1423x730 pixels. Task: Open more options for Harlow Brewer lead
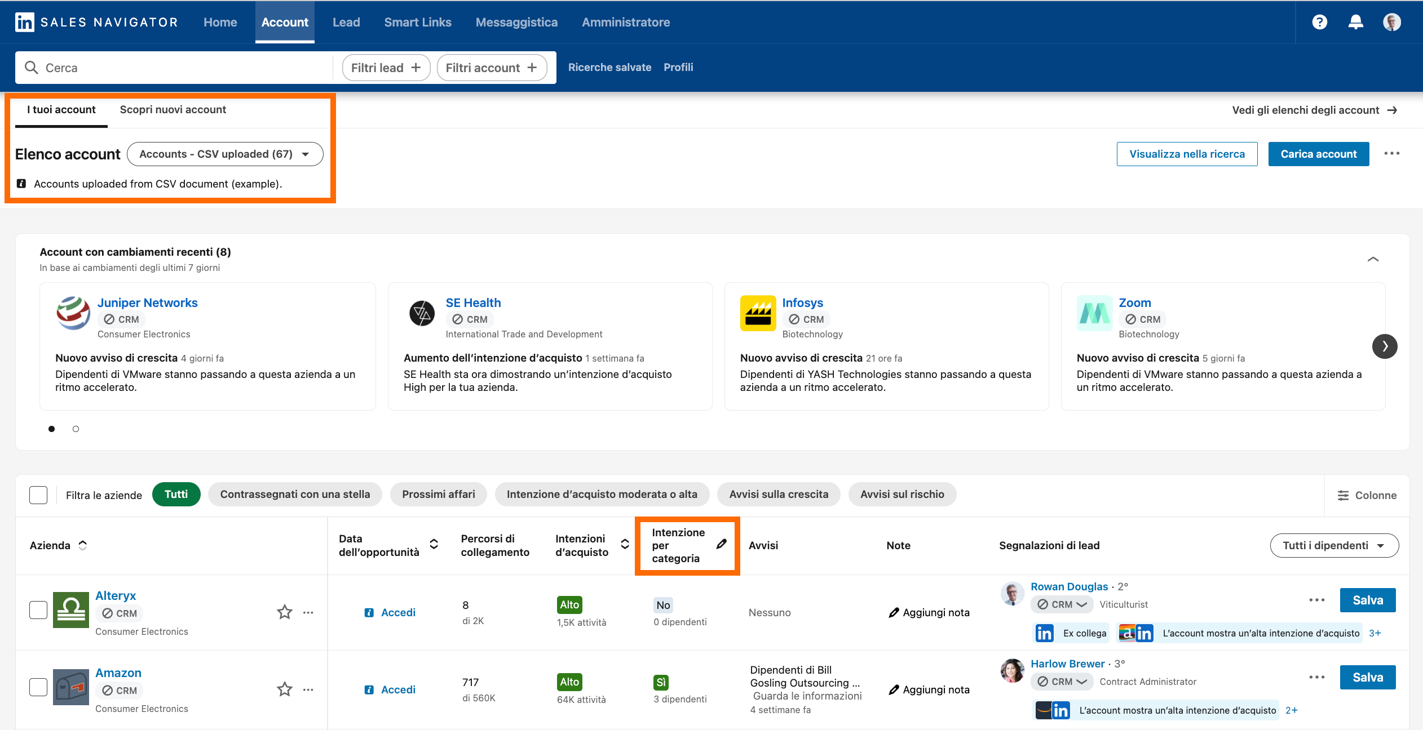[1316, 677]
